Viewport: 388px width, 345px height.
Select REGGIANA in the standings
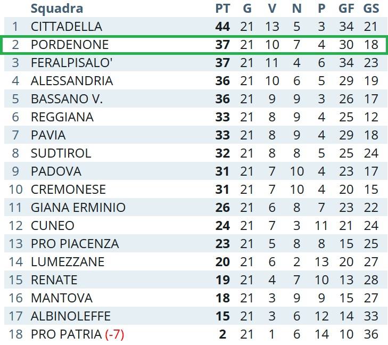[62, 117]
